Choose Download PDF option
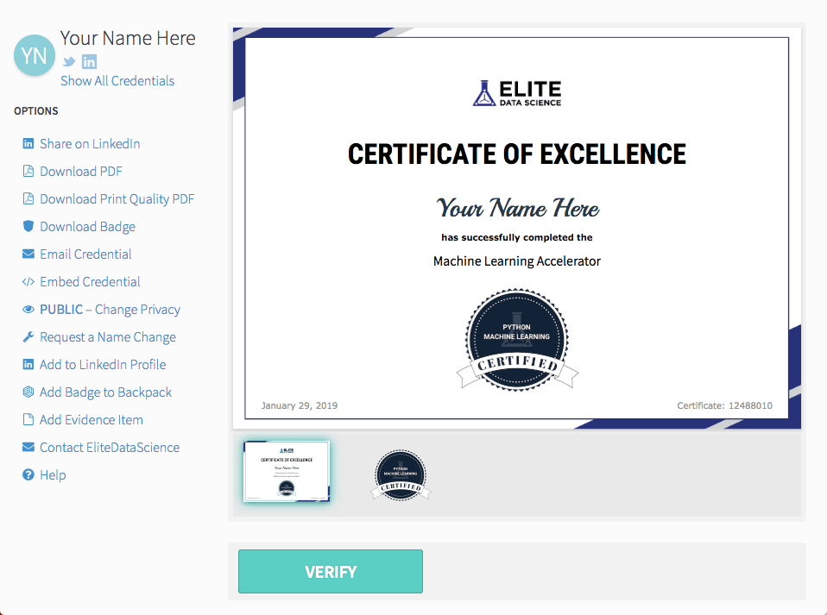827x615 pixels. pos(80,172)
